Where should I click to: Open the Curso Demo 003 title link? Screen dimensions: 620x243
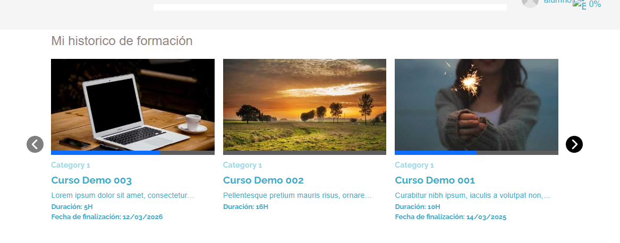[91, 180]
